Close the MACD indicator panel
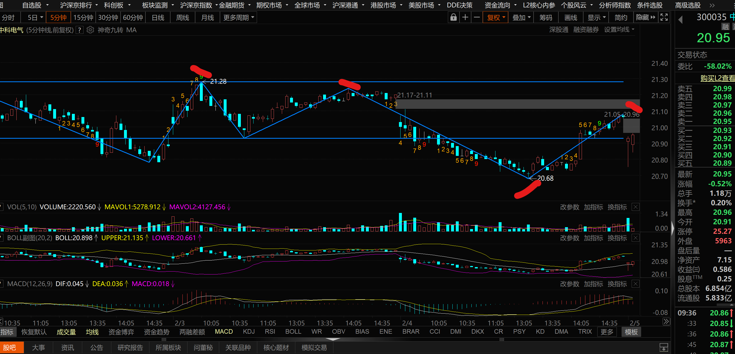This screenshot has height=354, width=735. (x=635, y=284)
